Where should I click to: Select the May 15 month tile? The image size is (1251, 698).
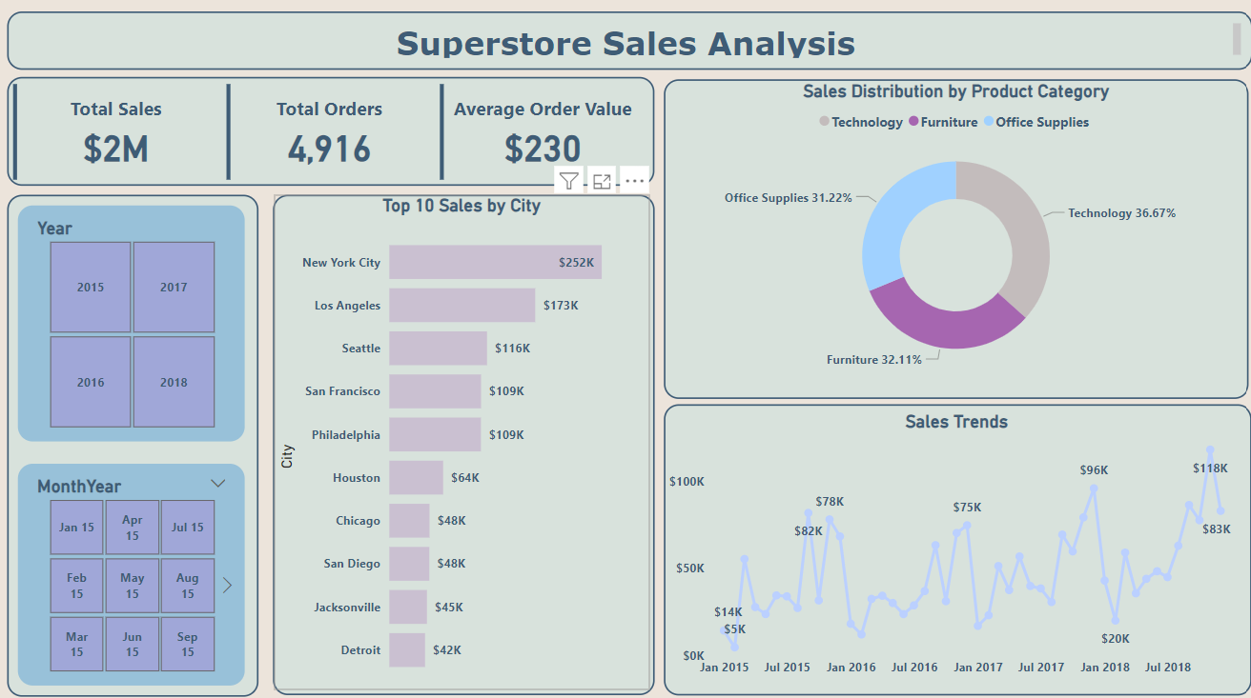click(132, 586)
